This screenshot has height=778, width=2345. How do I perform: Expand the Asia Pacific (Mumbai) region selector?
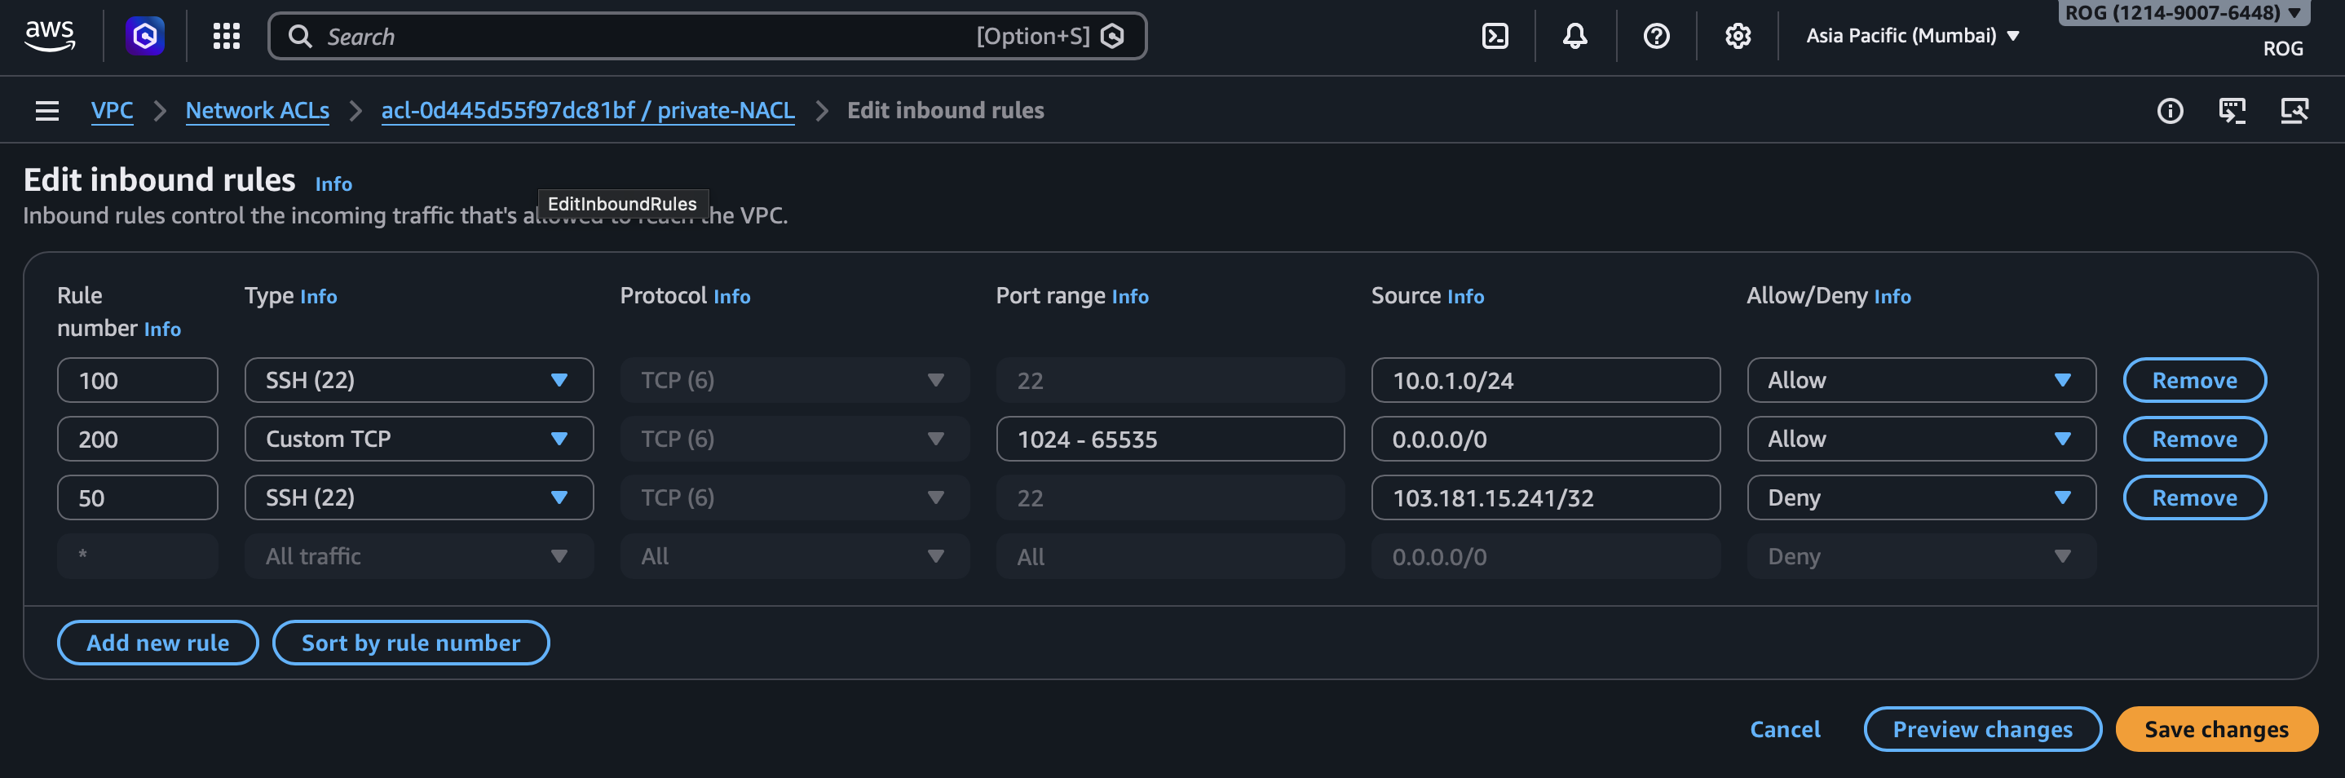pyautogui.click(x=1912, y=37)
